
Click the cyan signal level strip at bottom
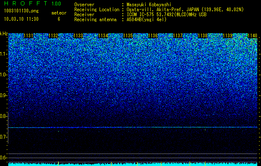tap(133, 164)
